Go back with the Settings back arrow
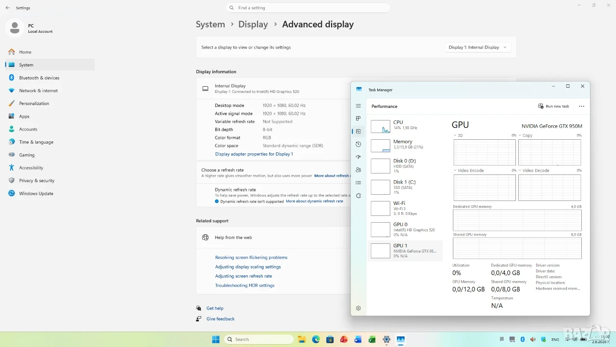The width and height of the screenshot is (616, 347). pyautogui.click(x=7, y=8)
